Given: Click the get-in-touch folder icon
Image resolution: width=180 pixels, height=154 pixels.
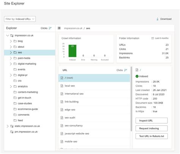Looking at the screenshot, I should (15, 98).
